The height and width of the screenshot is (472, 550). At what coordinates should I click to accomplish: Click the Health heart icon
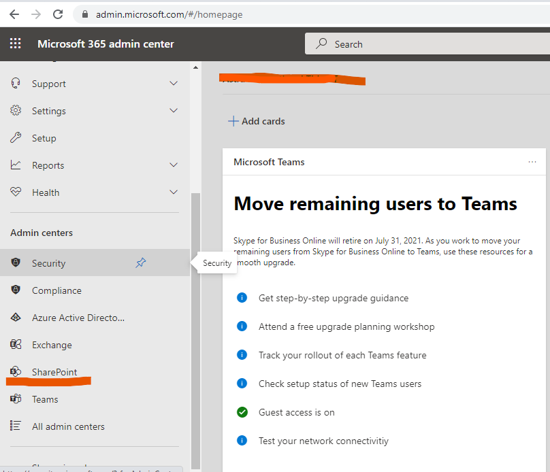point(16,192)
